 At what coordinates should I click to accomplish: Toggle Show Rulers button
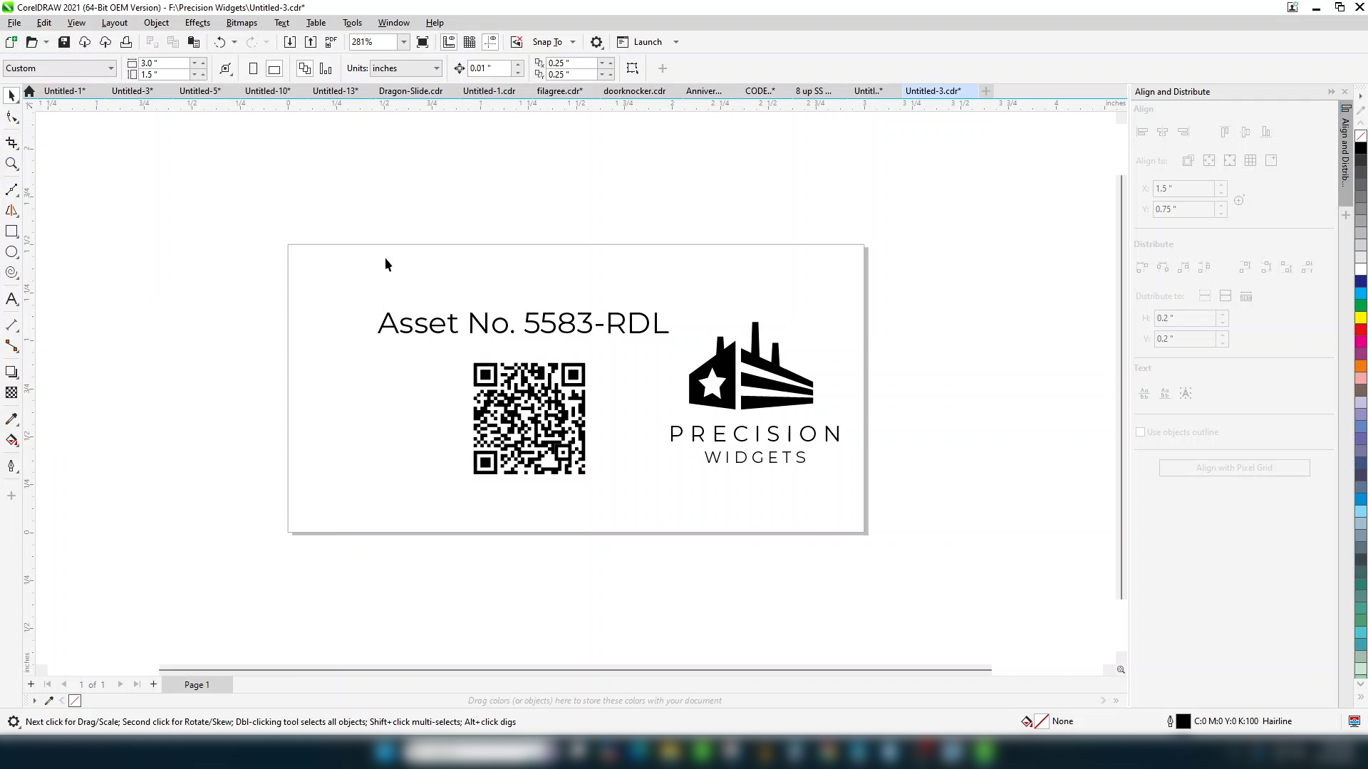(449, 42)
